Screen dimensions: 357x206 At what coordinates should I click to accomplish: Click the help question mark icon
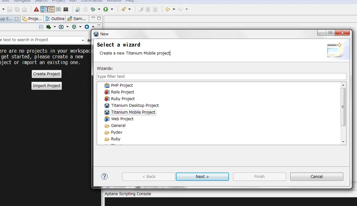[104, 176]
